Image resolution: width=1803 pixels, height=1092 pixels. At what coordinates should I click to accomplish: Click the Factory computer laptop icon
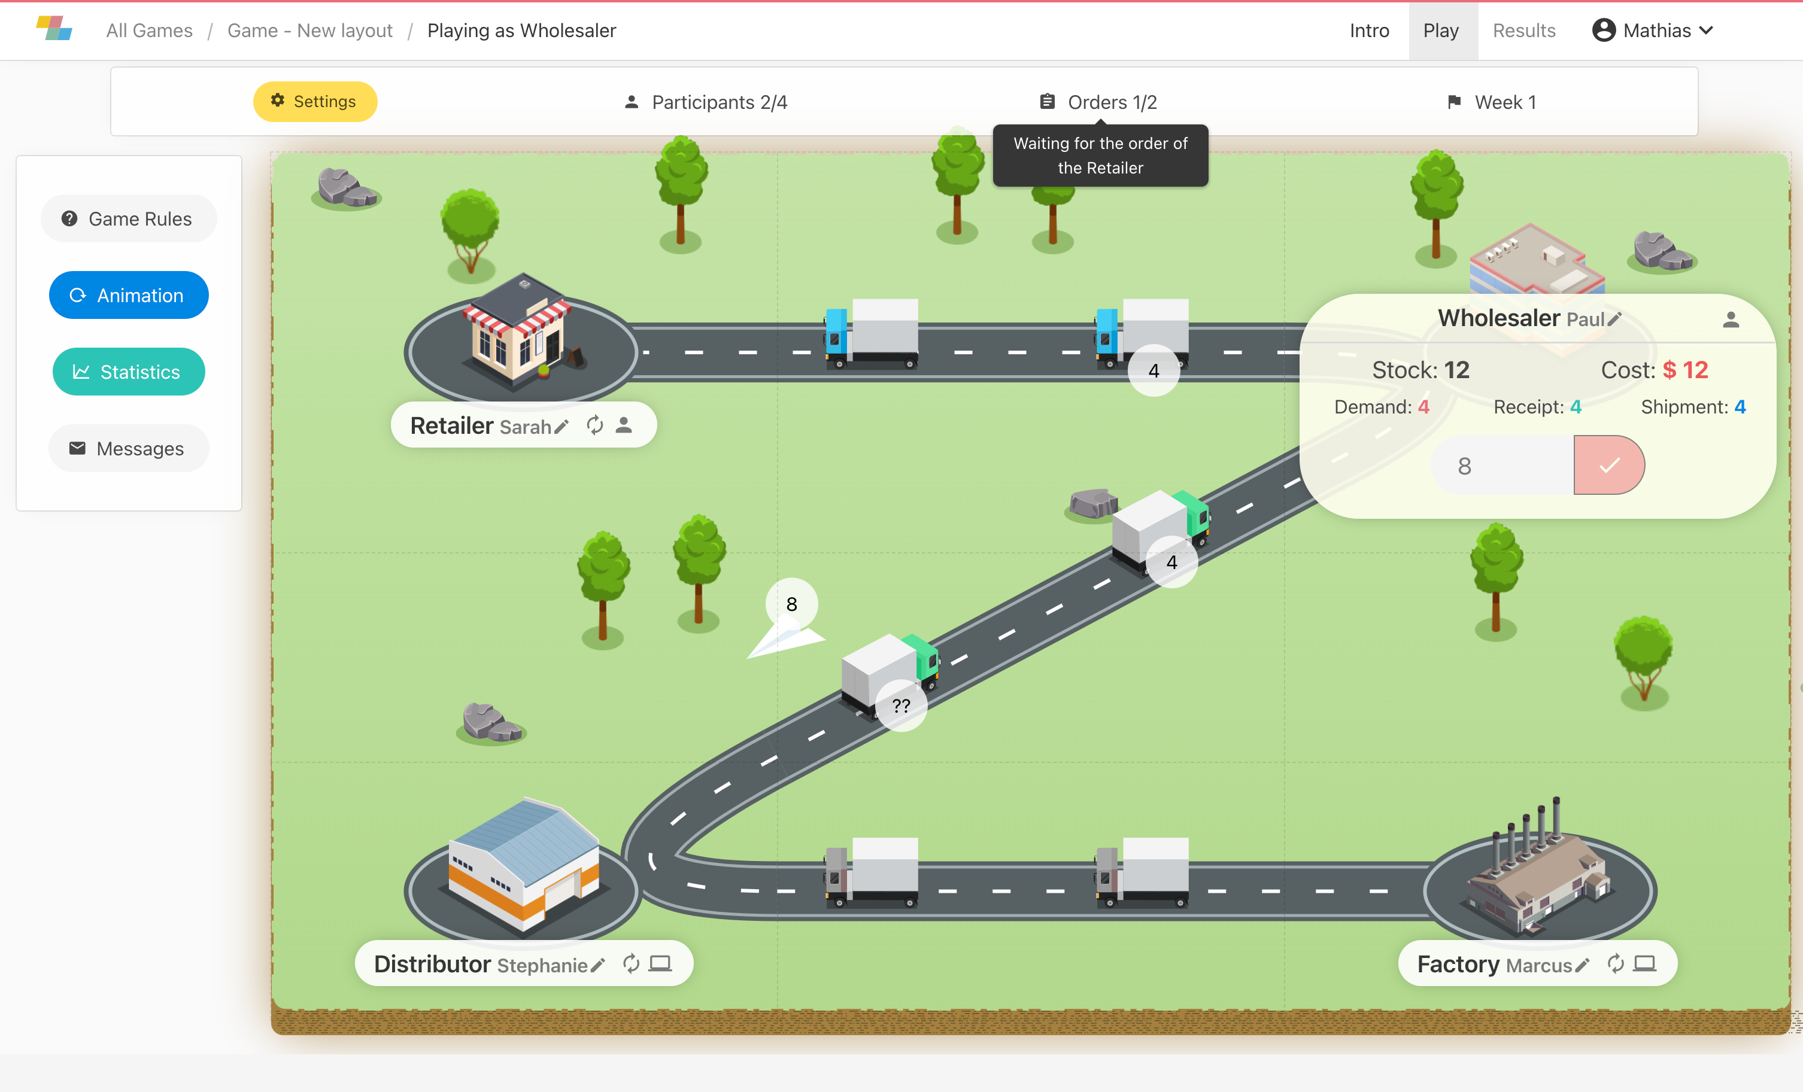[x=1645, y=963]
